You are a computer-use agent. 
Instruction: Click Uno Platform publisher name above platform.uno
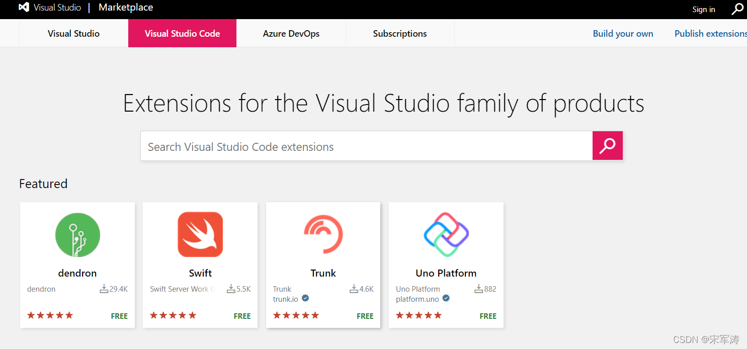tap(418, 289)
